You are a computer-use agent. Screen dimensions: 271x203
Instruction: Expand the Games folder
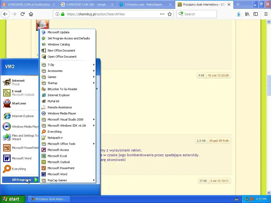click(68, 77)
